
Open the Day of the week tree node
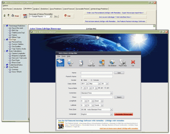(18, 28)
